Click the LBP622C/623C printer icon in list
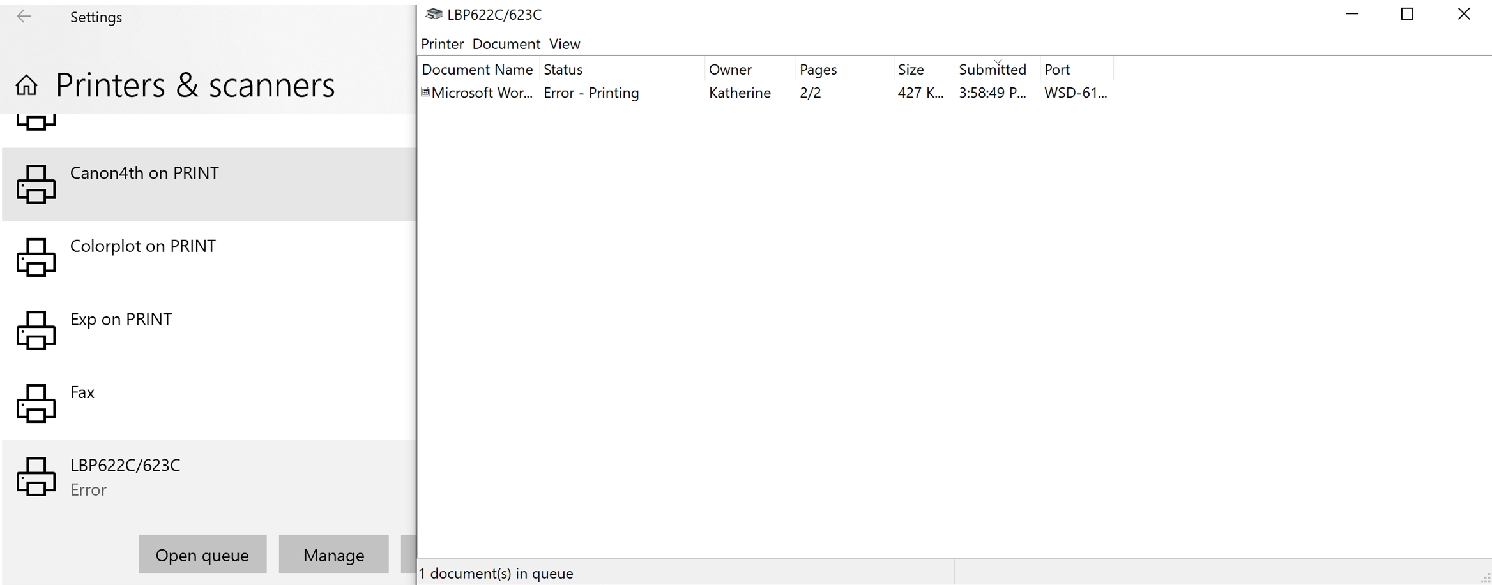 36,477
